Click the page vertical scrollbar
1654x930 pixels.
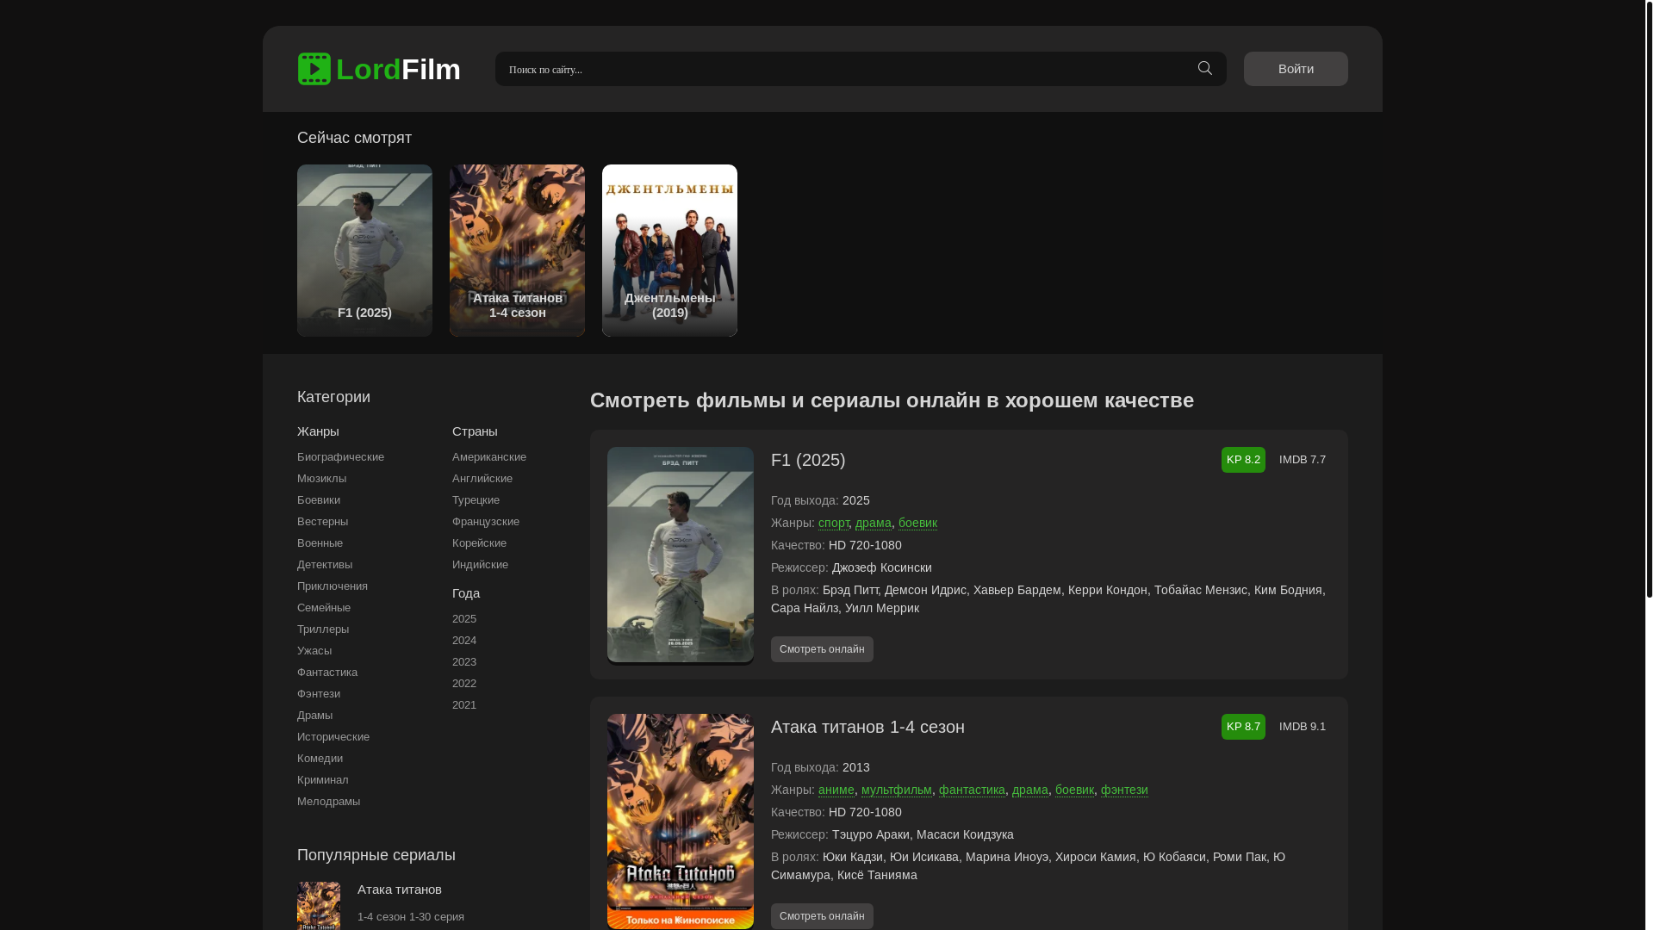(x=1649, y=301)
